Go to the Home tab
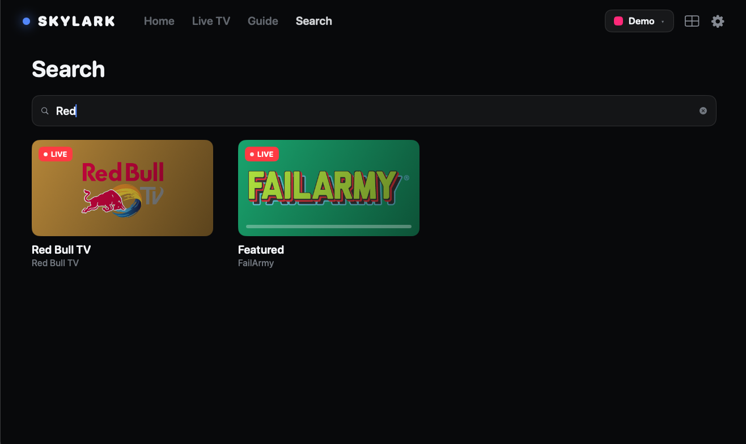746x444 pixels. tap(159, 21)
